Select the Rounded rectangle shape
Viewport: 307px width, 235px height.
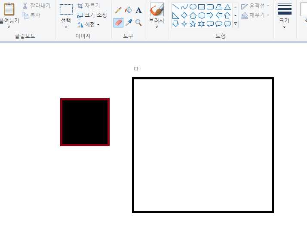[210, 7]
